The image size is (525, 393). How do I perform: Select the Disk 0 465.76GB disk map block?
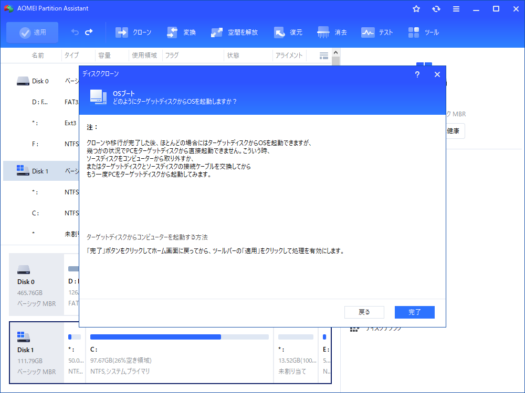point(37,285)
